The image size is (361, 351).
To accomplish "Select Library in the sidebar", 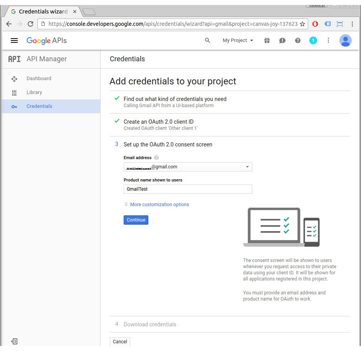I will tap(51, 92).
